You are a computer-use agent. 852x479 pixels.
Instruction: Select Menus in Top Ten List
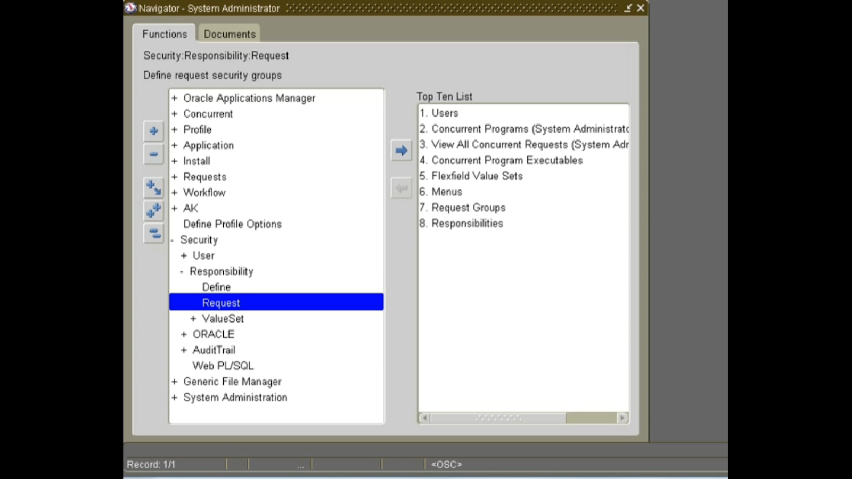pos(441,192)
